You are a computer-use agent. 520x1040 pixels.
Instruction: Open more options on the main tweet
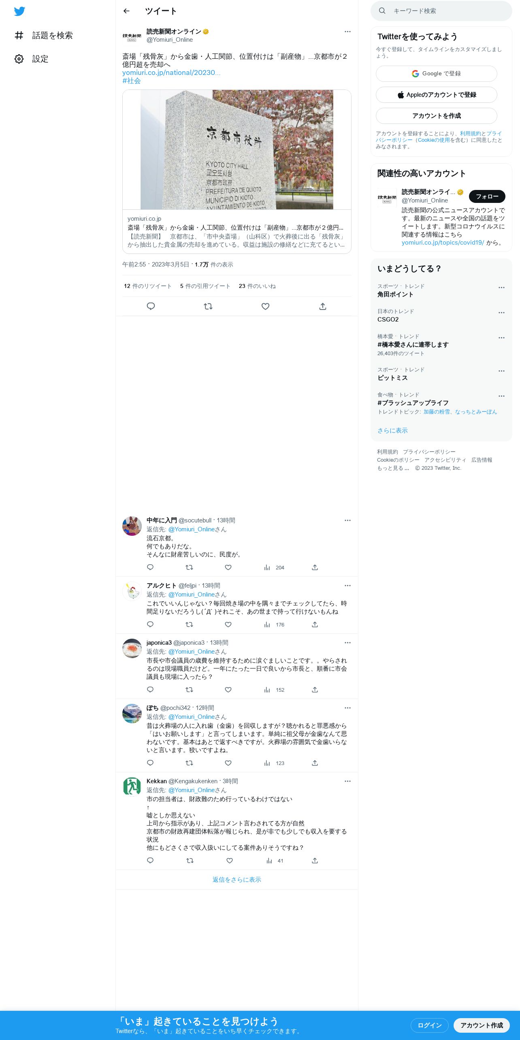347,32
